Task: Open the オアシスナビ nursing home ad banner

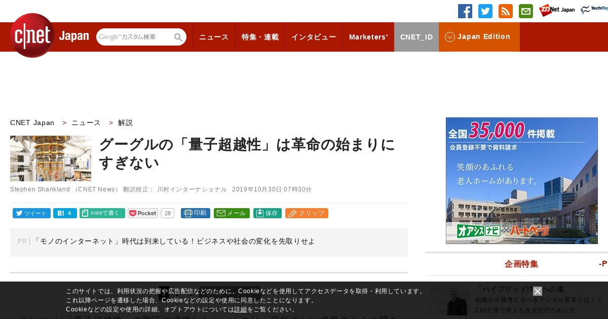Action: click(x=522, y=181)
